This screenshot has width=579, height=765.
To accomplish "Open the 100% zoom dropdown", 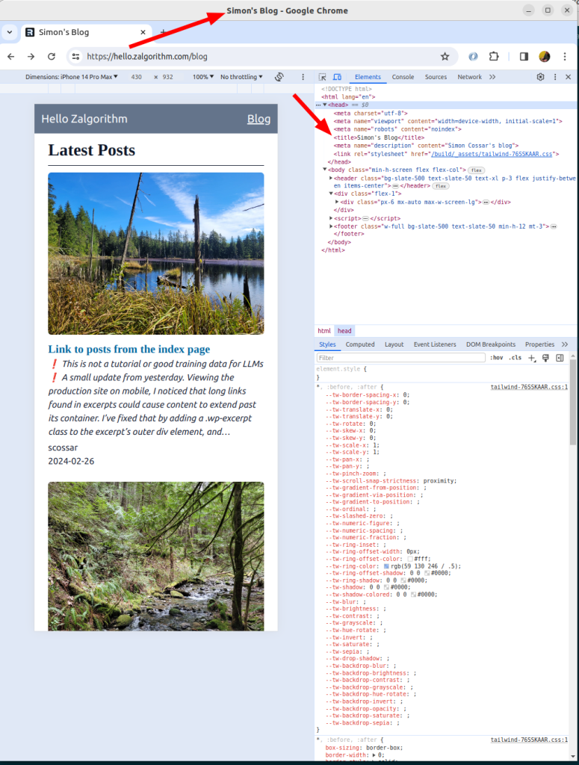I will (x=203, y=77).
